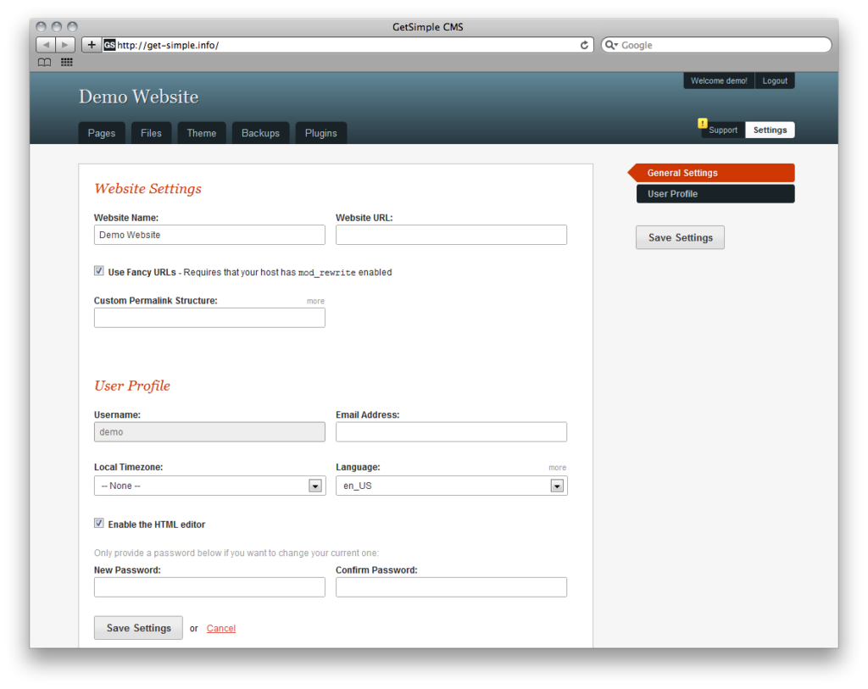Click the more link above Language
The image size is (868, 689).
(557, 467)
